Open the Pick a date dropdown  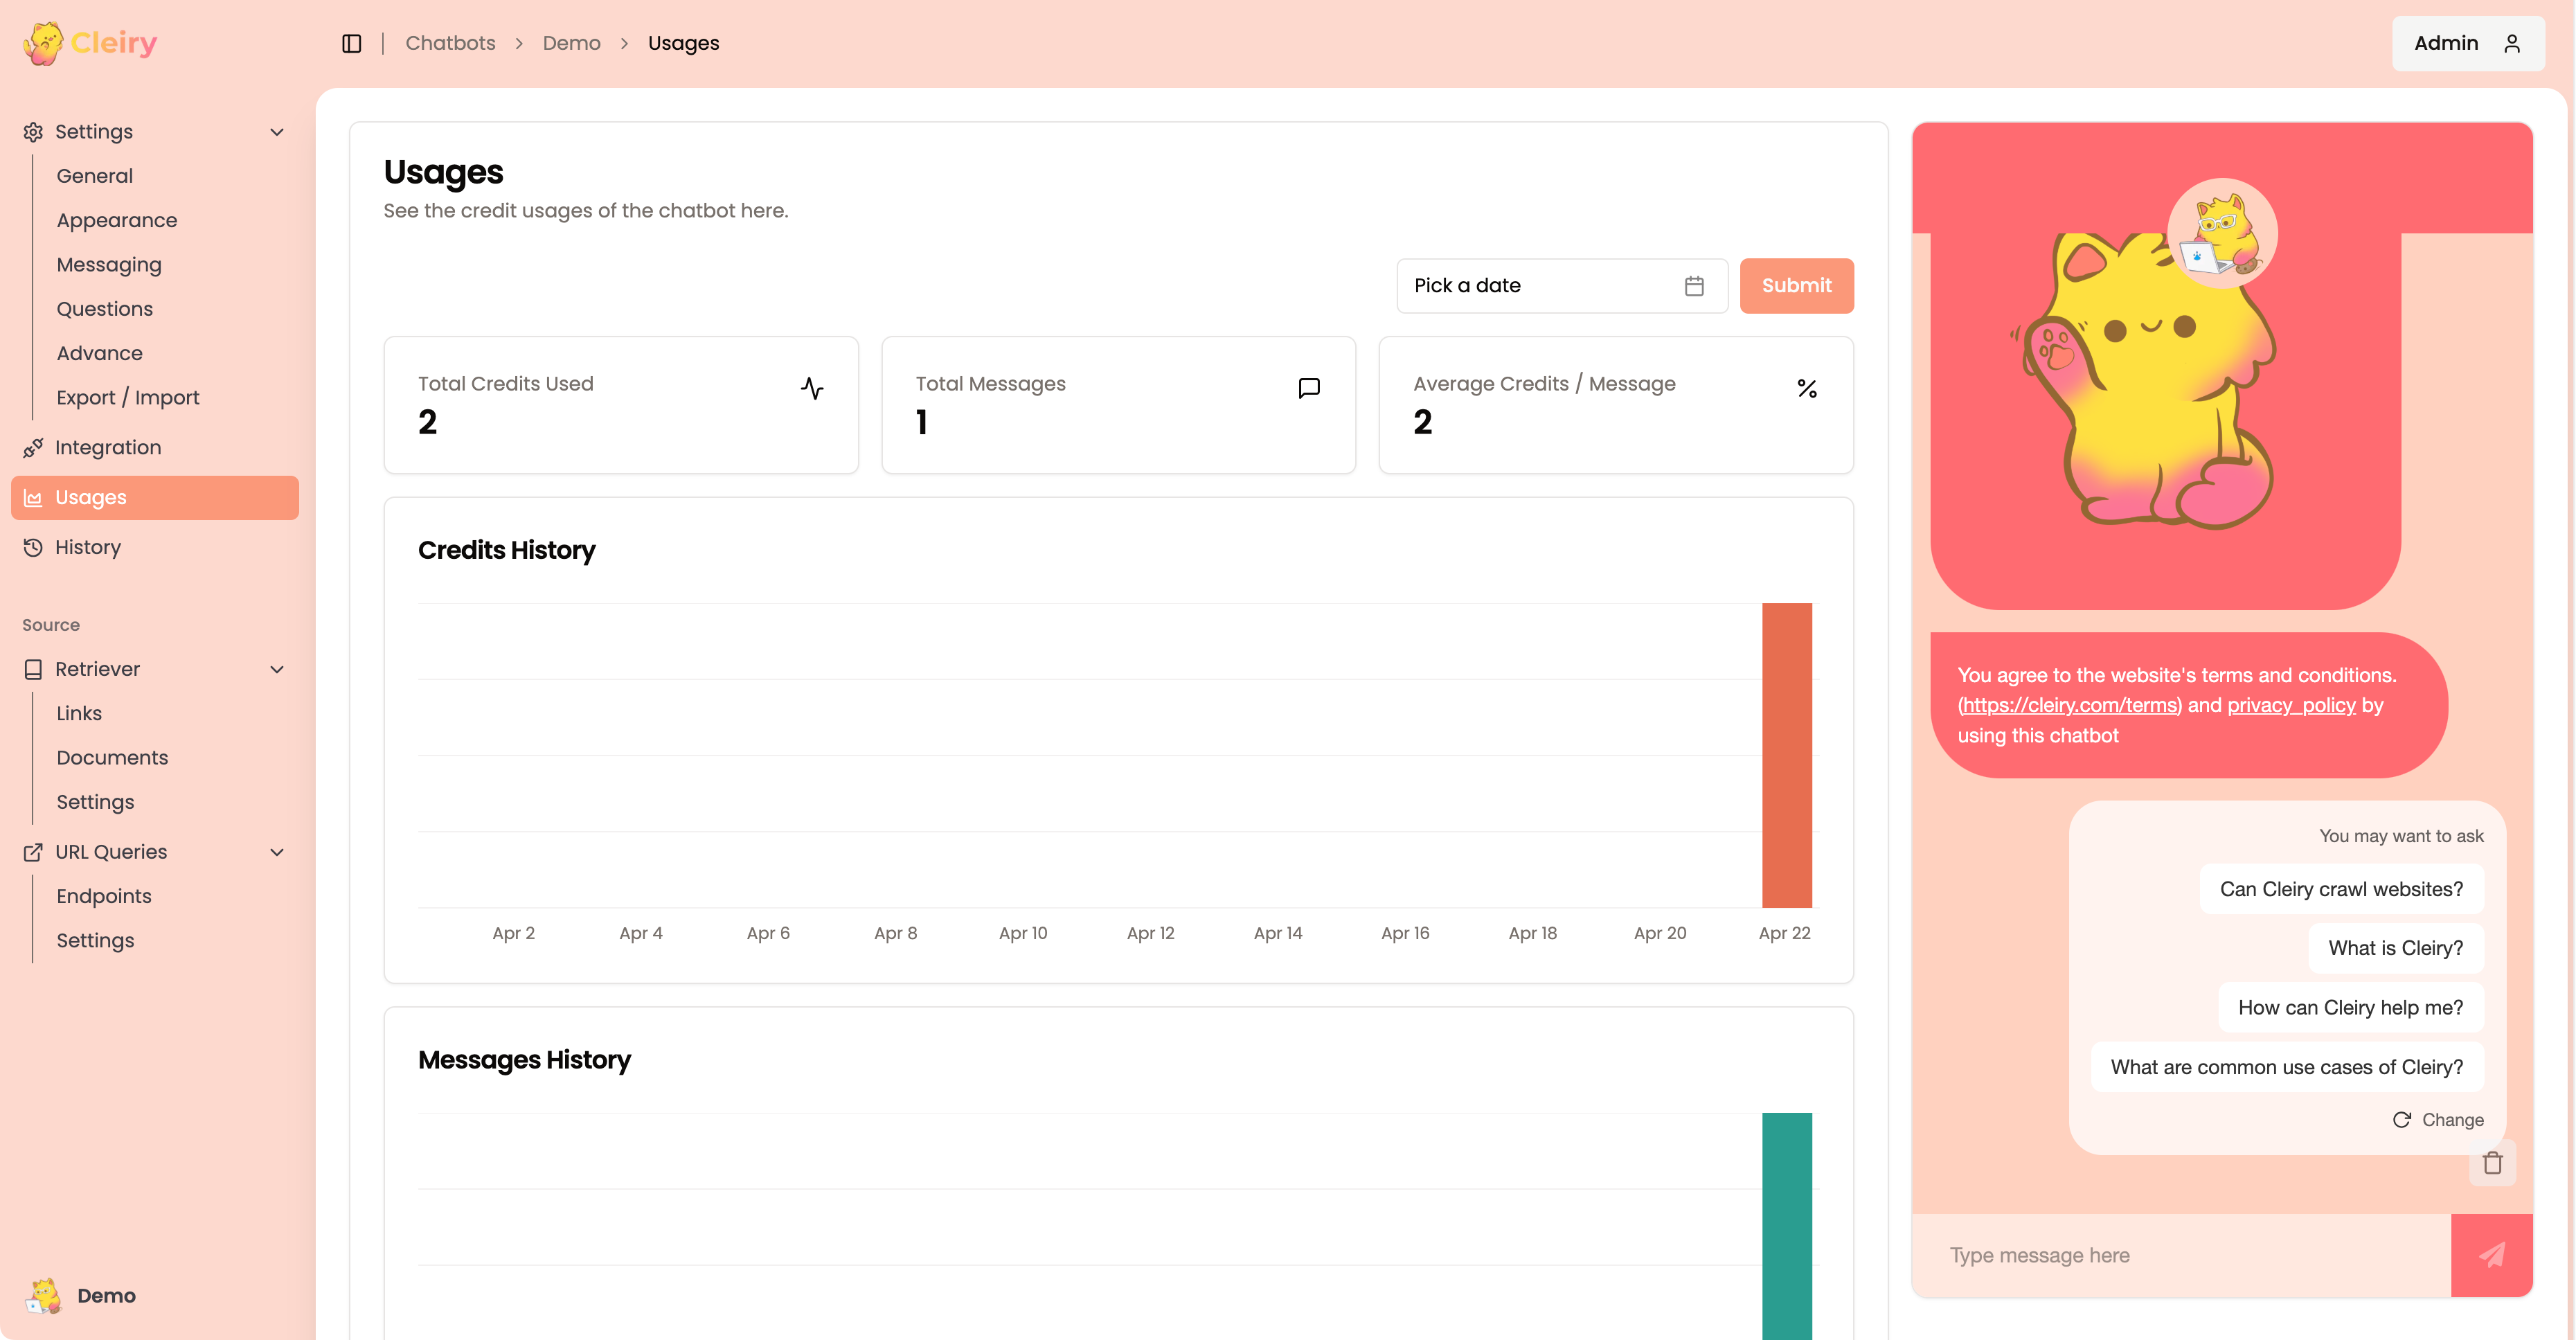pos(1562,286)
